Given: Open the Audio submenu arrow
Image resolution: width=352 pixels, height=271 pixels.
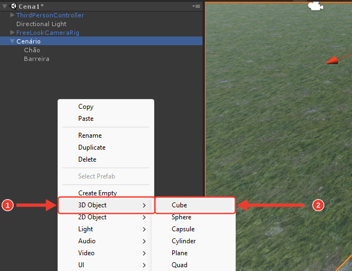Looking at the screenshot, I should [x=144, y=241].
